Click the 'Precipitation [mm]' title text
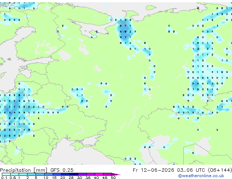 24,170
